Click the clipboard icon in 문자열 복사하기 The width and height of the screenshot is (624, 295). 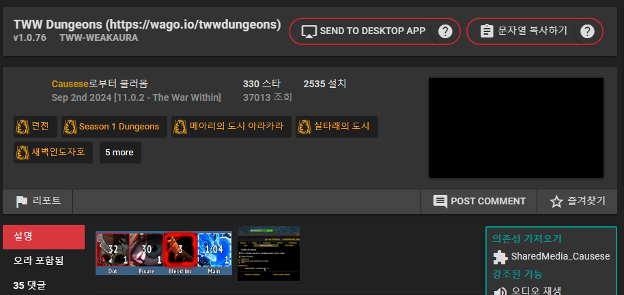pos(486,31)
